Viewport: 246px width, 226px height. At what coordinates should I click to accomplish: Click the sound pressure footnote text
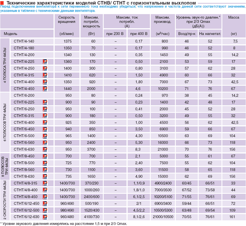tap(64, 224)
